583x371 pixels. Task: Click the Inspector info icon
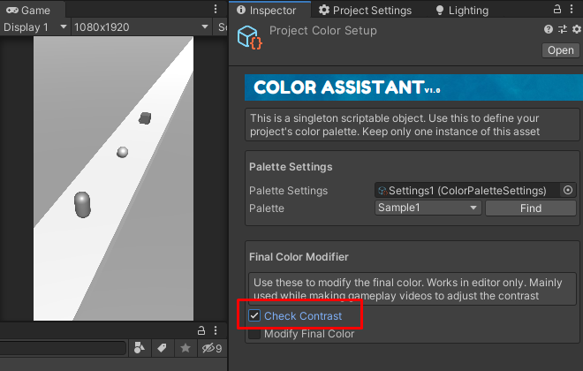[241, 10]
